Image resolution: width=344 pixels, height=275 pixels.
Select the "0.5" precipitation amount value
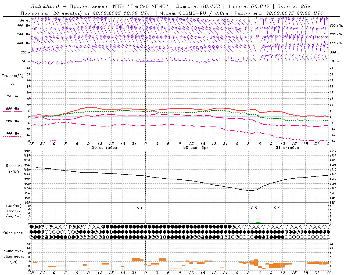coord(254,208)
